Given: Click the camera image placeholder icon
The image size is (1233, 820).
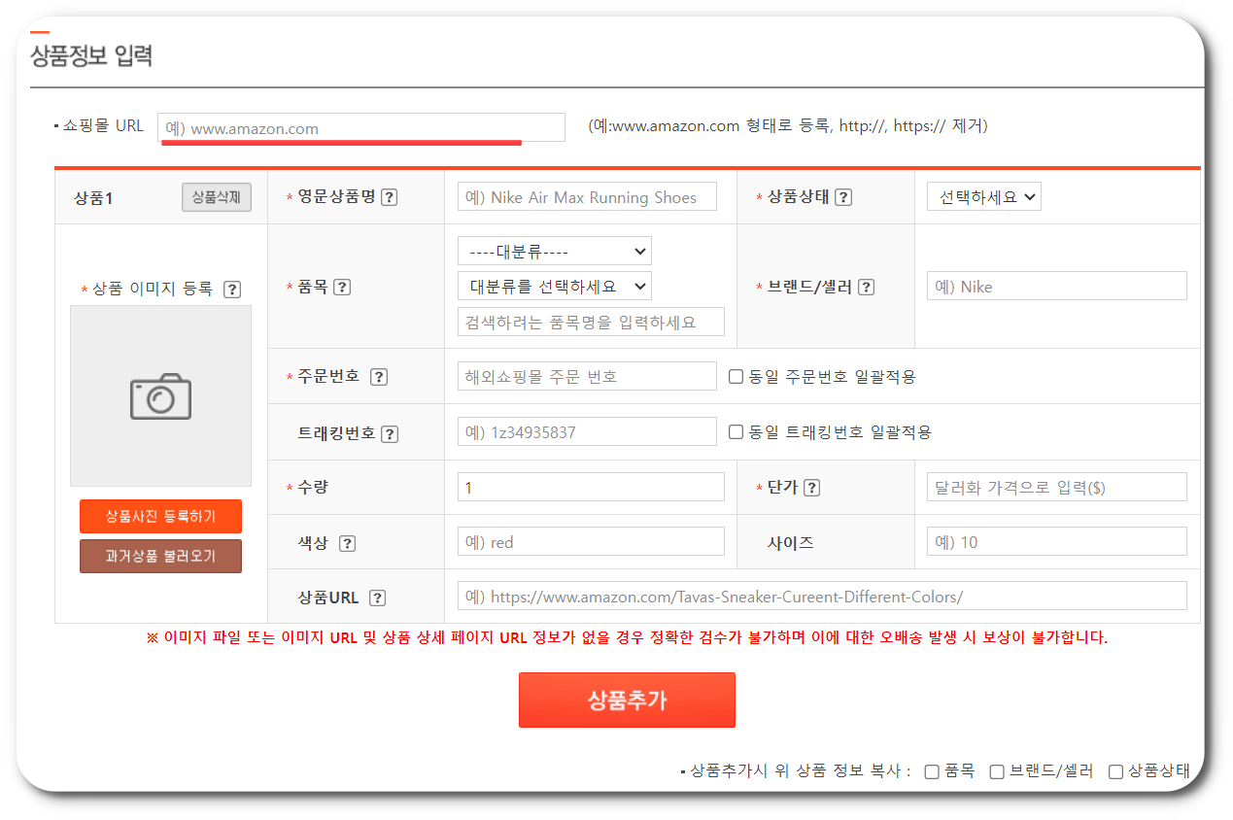Looking at the screenshot, I should point(160,395).
